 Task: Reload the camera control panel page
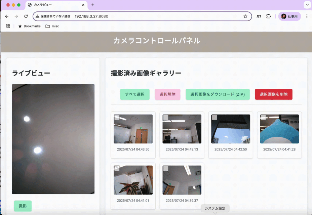click(26, 16)
